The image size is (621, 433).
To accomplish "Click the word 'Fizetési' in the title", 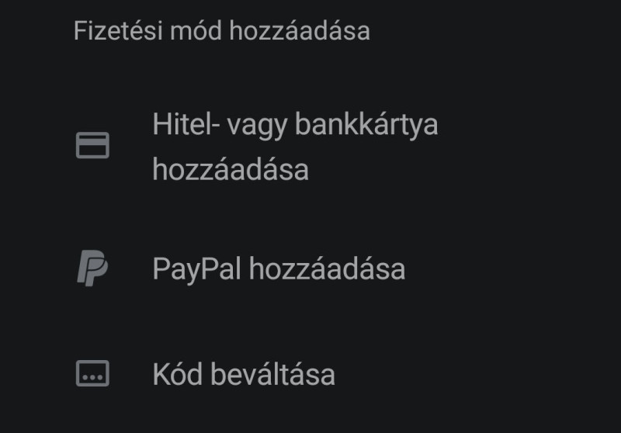I will (x=118, y=31).
